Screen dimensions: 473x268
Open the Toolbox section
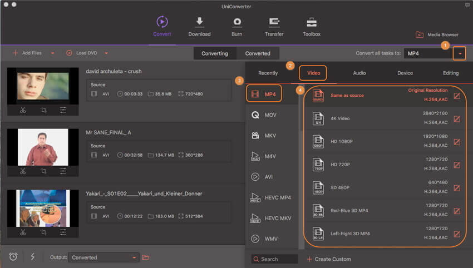pyautogui.click(x=312, y=27)
